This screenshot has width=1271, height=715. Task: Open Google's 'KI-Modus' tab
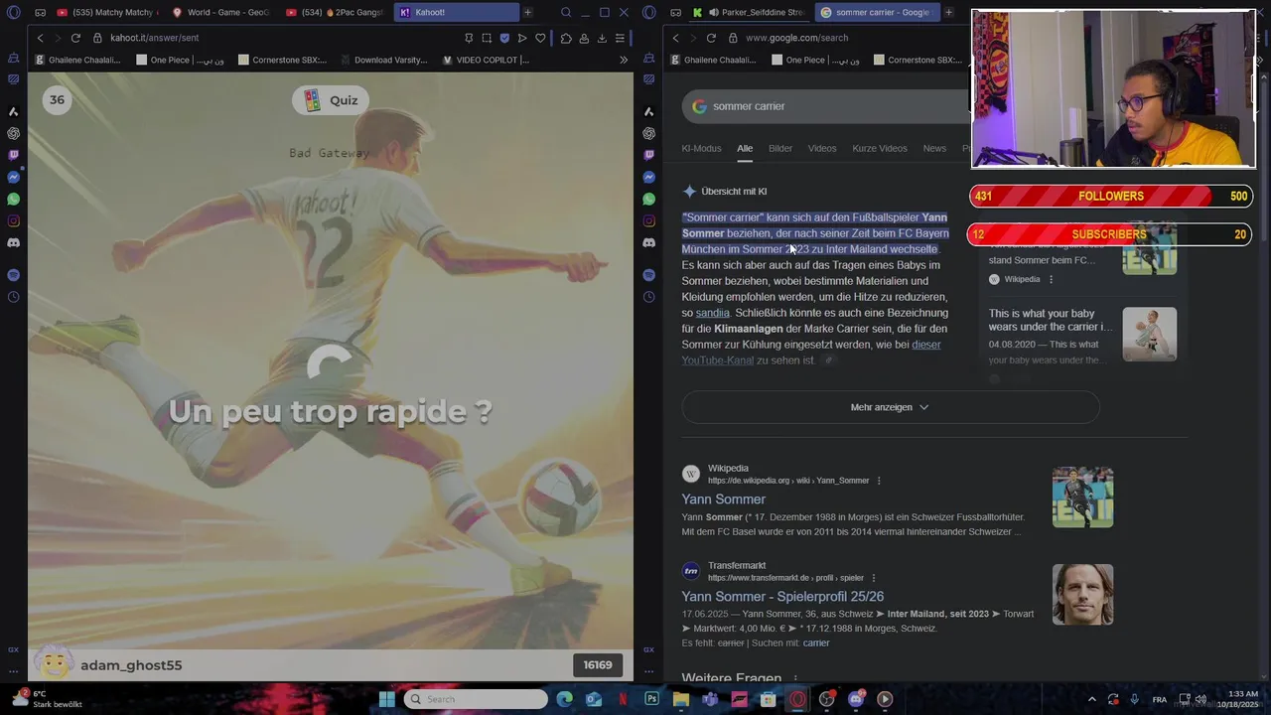[x=701, y=148]
